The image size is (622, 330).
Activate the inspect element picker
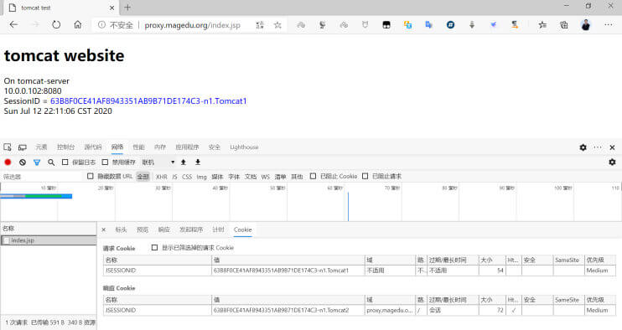8,147
